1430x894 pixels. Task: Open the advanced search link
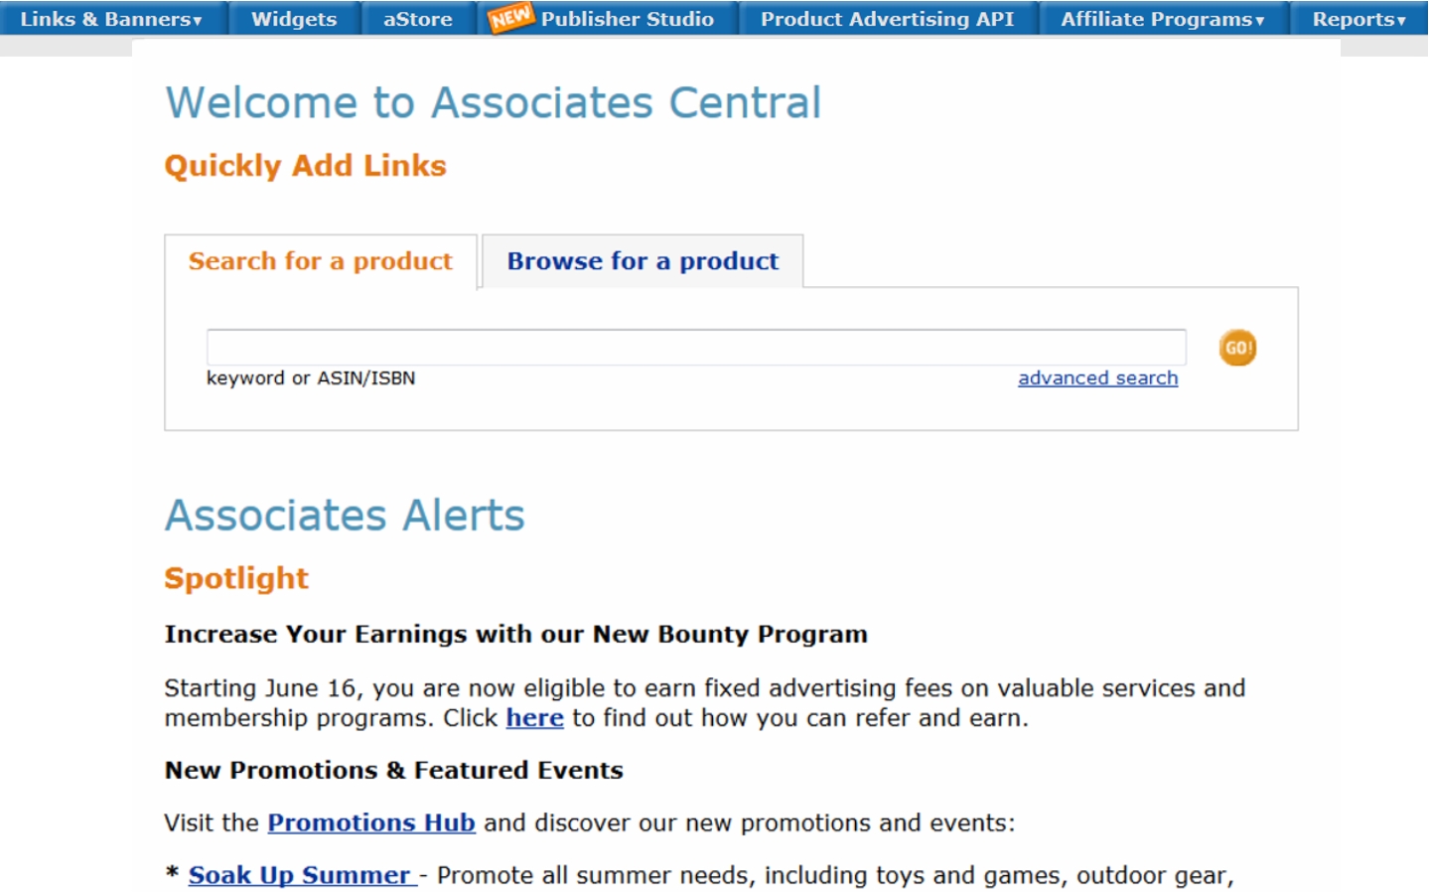[1097, 377]
